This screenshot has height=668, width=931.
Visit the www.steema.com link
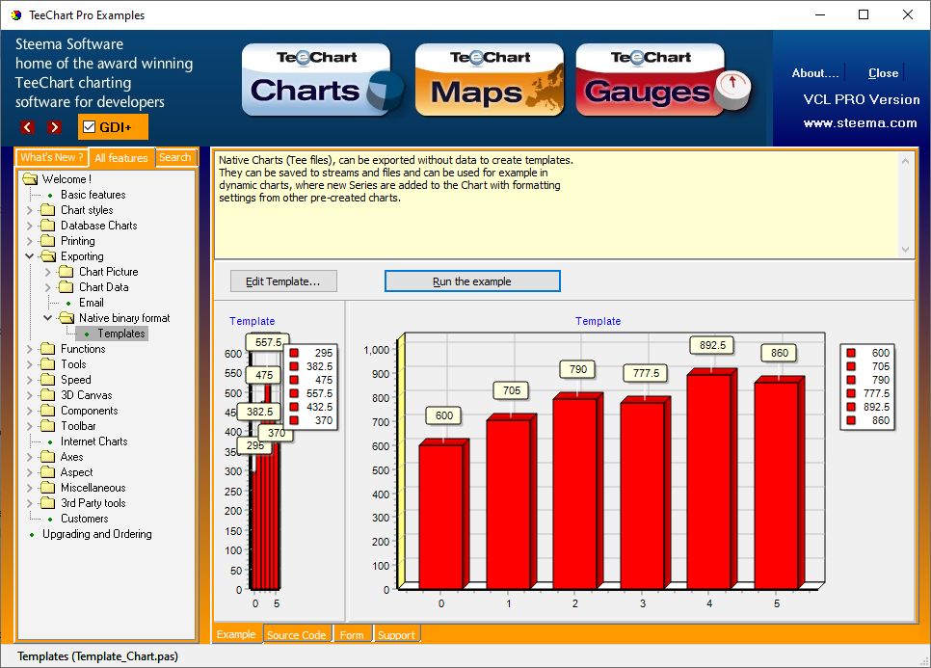[860, 123]
